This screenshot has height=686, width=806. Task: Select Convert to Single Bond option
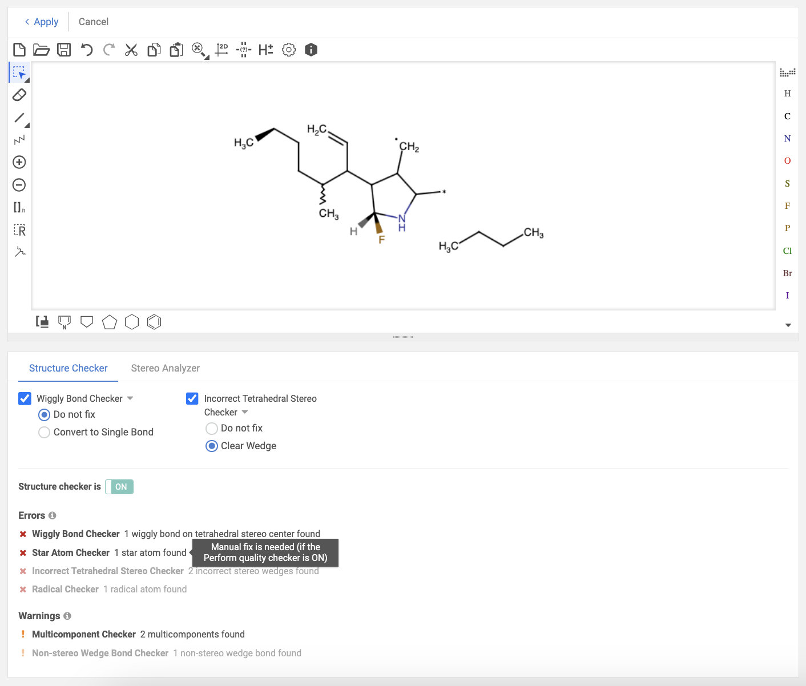(x=45, y=433)
